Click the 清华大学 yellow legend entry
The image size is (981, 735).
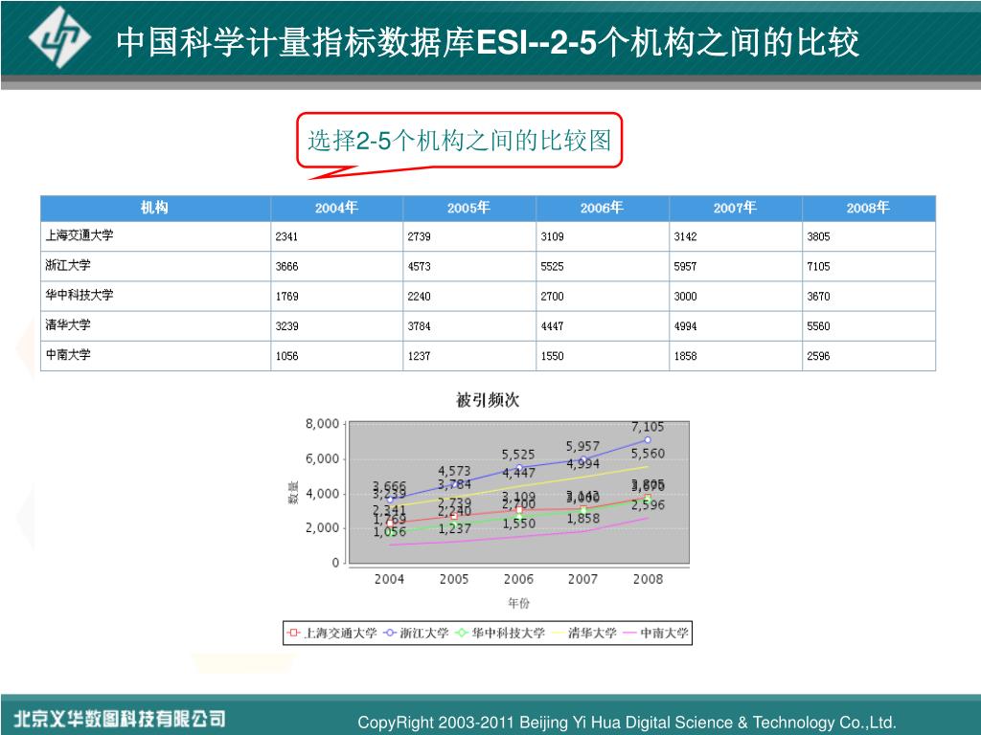(x=585, y=634)
